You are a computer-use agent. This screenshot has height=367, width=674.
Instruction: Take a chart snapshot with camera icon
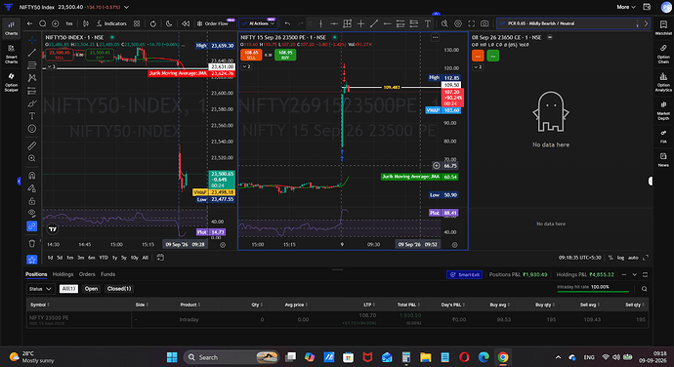[484, 23]
